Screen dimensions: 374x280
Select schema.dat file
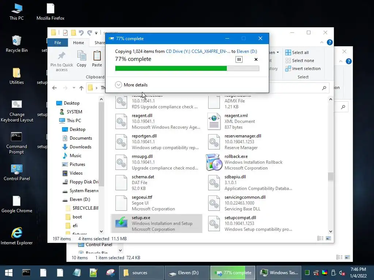pos(157,183)
